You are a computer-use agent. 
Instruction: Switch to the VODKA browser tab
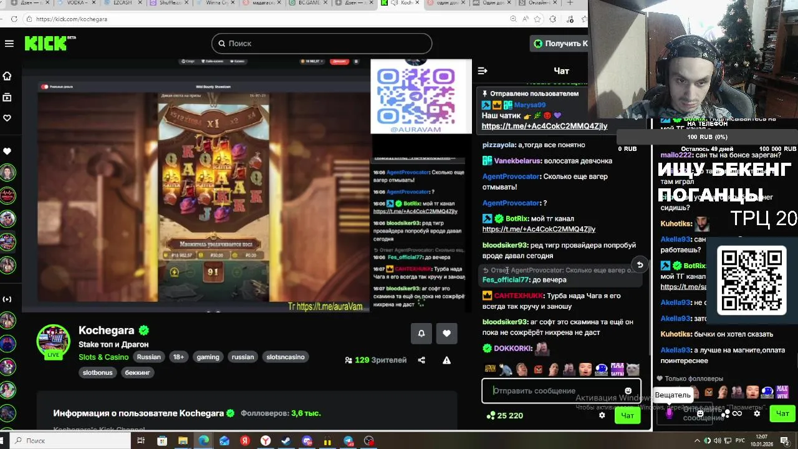77,3
